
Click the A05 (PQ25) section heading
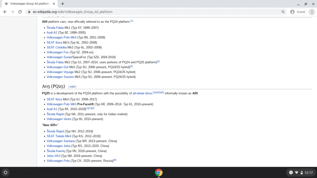pos(53,86)
